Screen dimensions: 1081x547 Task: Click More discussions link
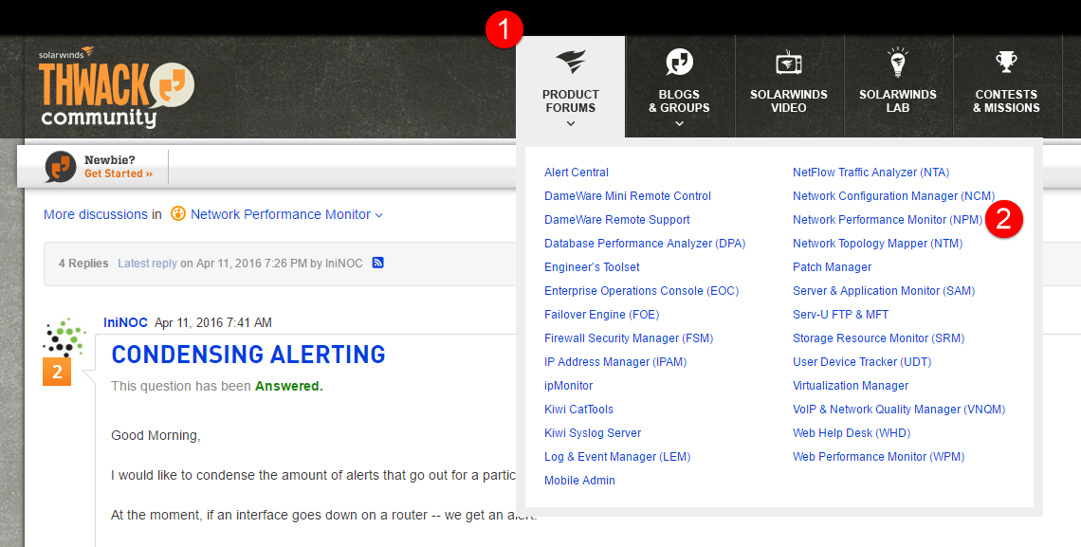tap(95, 214)
